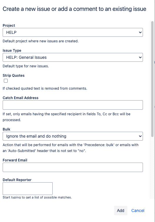This screenshot has width=155, height=222.
Task: Click the dialog heading Create a new issue
Action: (x=74, y=9)
